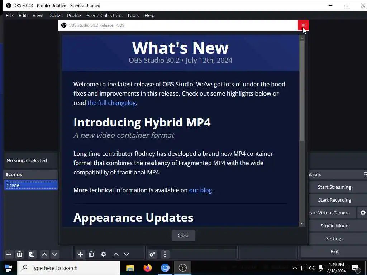Open the network status tray icon
The image size is (367, 275).
[304, 268]
